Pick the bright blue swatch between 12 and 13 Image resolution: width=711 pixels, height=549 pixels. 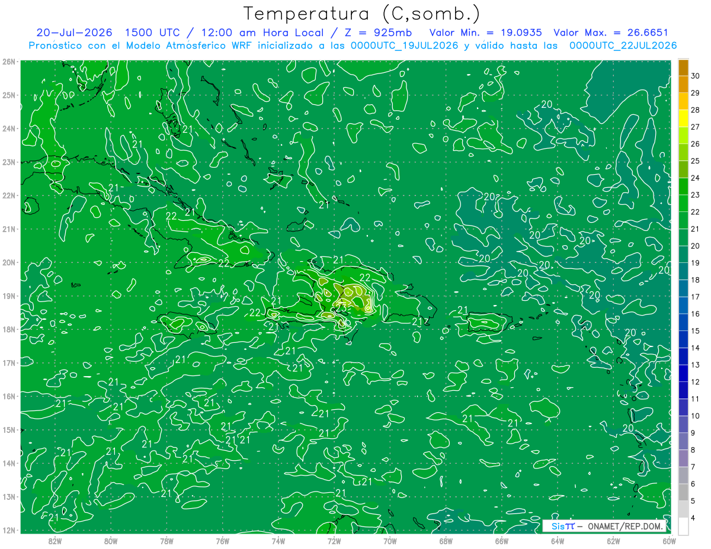[x=683, y=373]
